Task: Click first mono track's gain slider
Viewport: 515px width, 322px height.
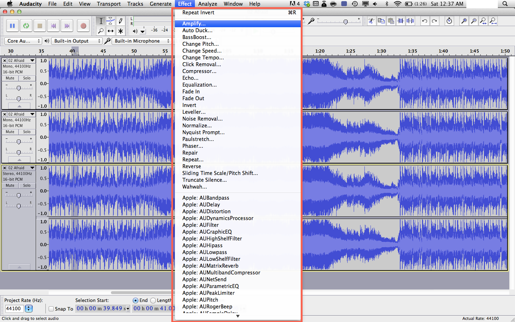Action: [19, 88]
